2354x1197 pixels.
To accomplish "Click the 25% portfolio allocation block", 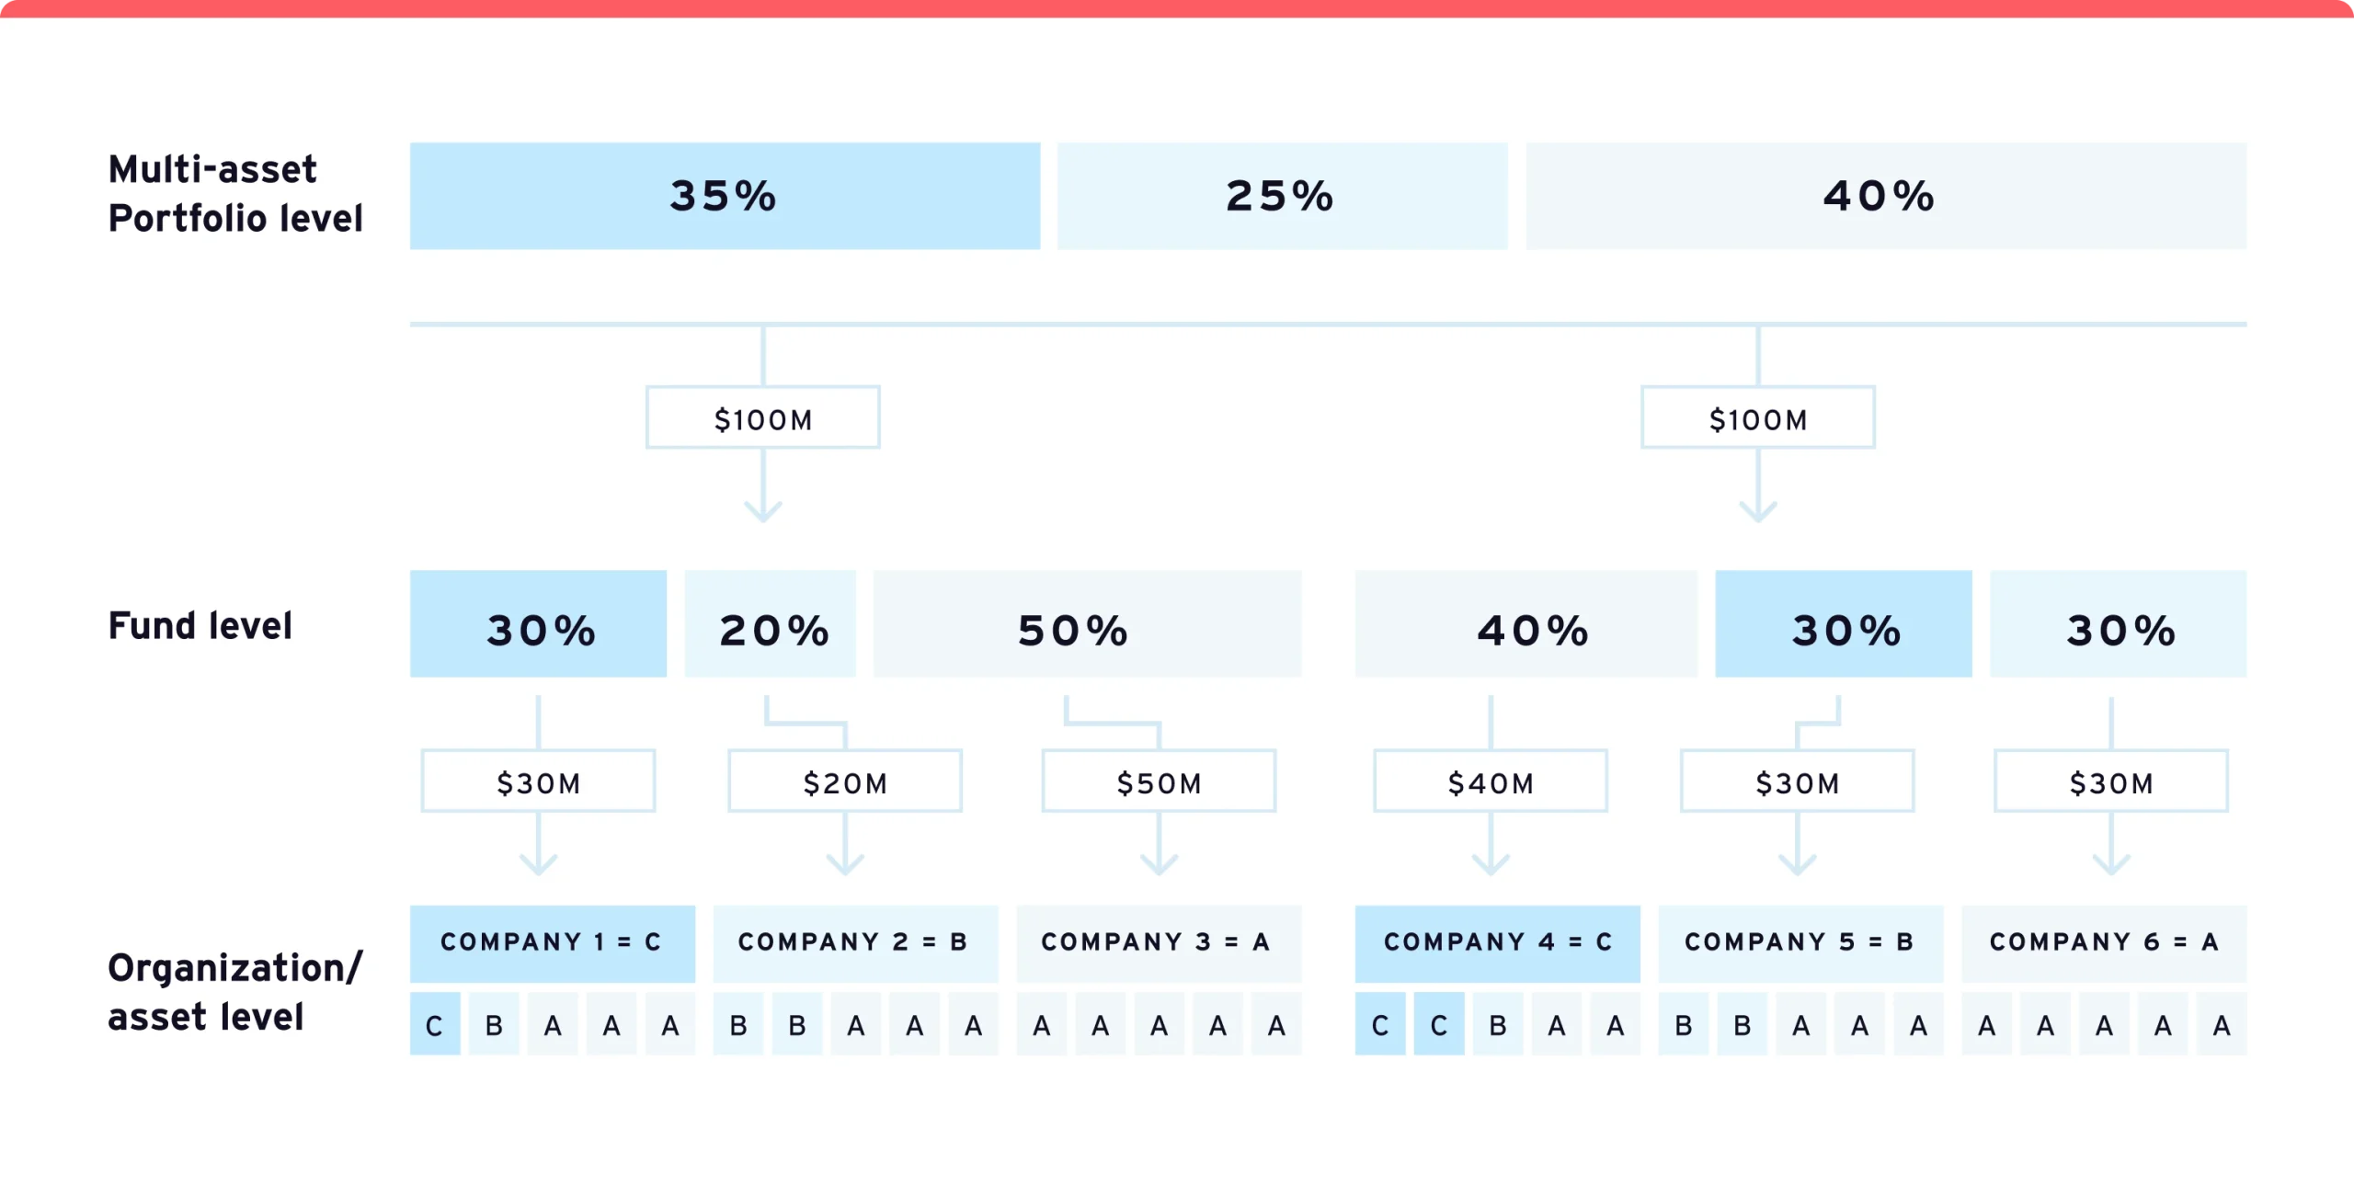I will click(1282, 196).
